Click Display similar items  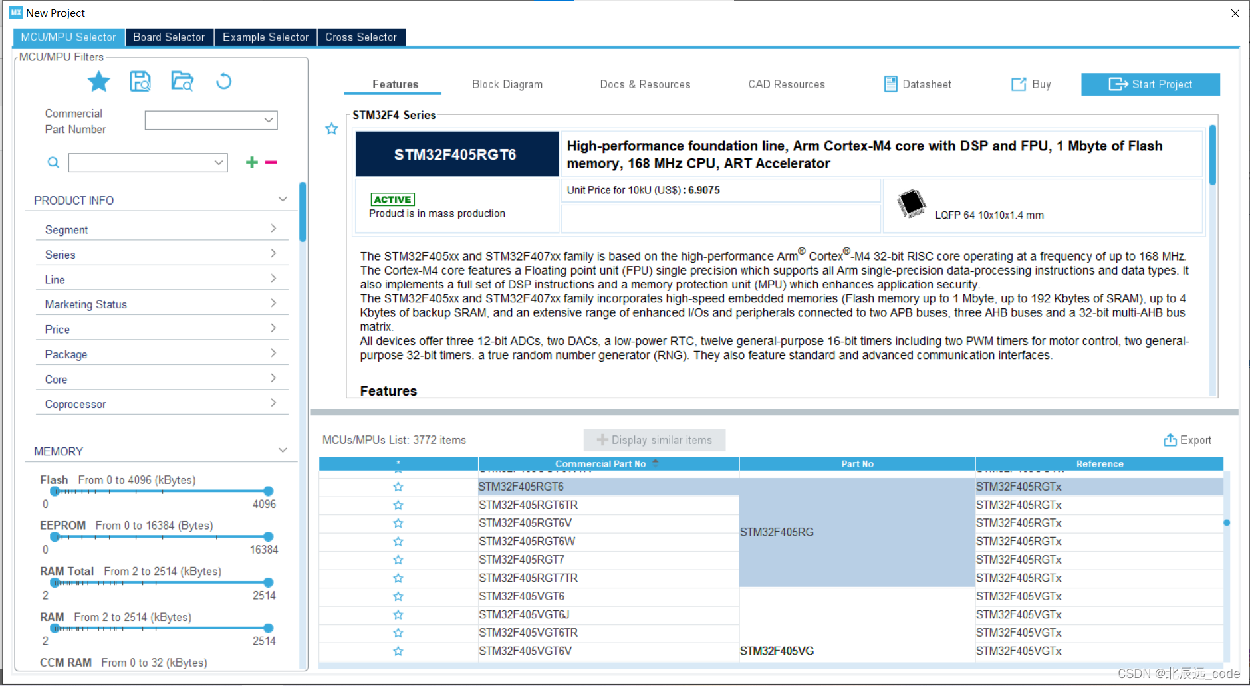[x=654, y=440]
